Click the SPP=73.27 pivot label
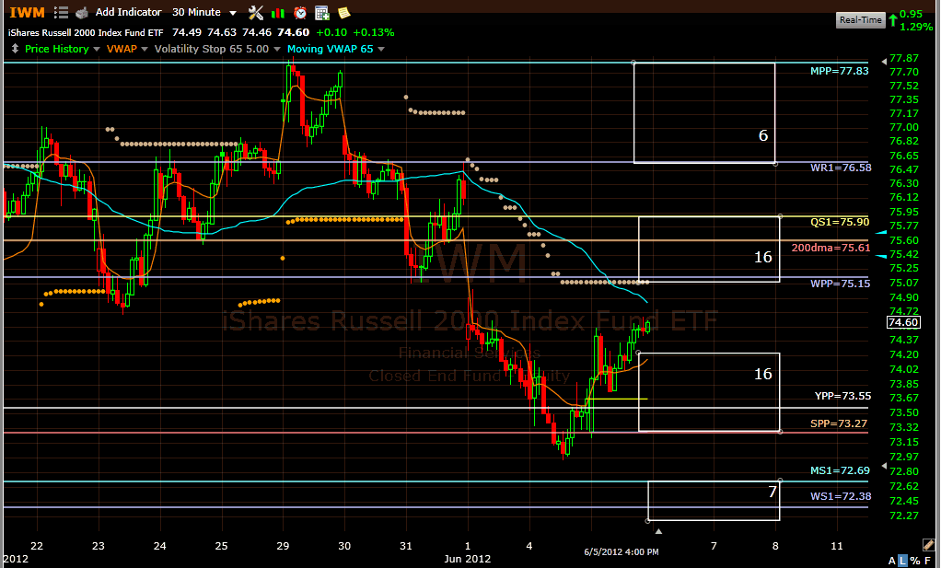 pos(839,423)
